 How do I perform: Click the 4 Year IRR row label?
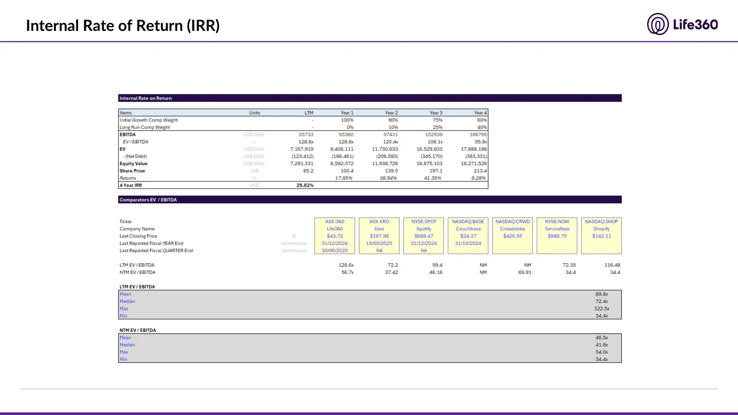click(x=131, y=185)
